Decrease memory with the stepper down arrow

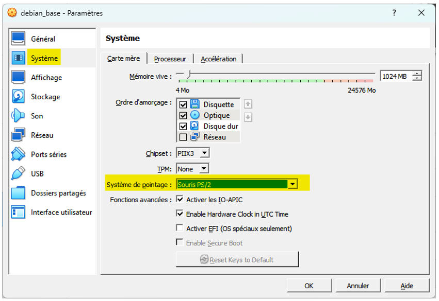pyautogui.click(x=417, y=78)
